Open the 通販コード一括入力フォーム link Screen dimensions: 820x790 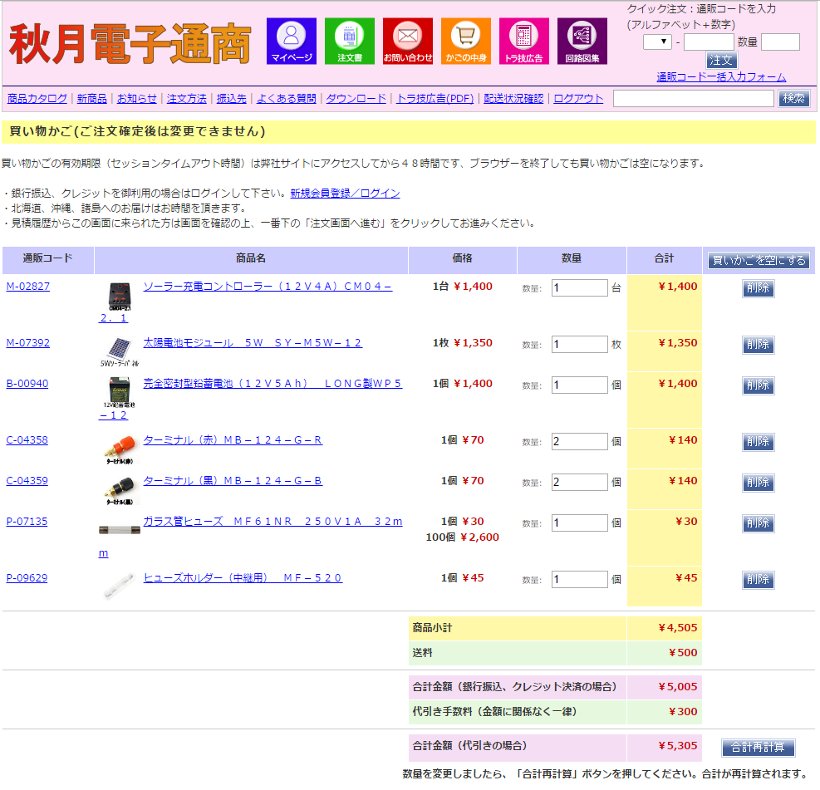tap(721, 77)
